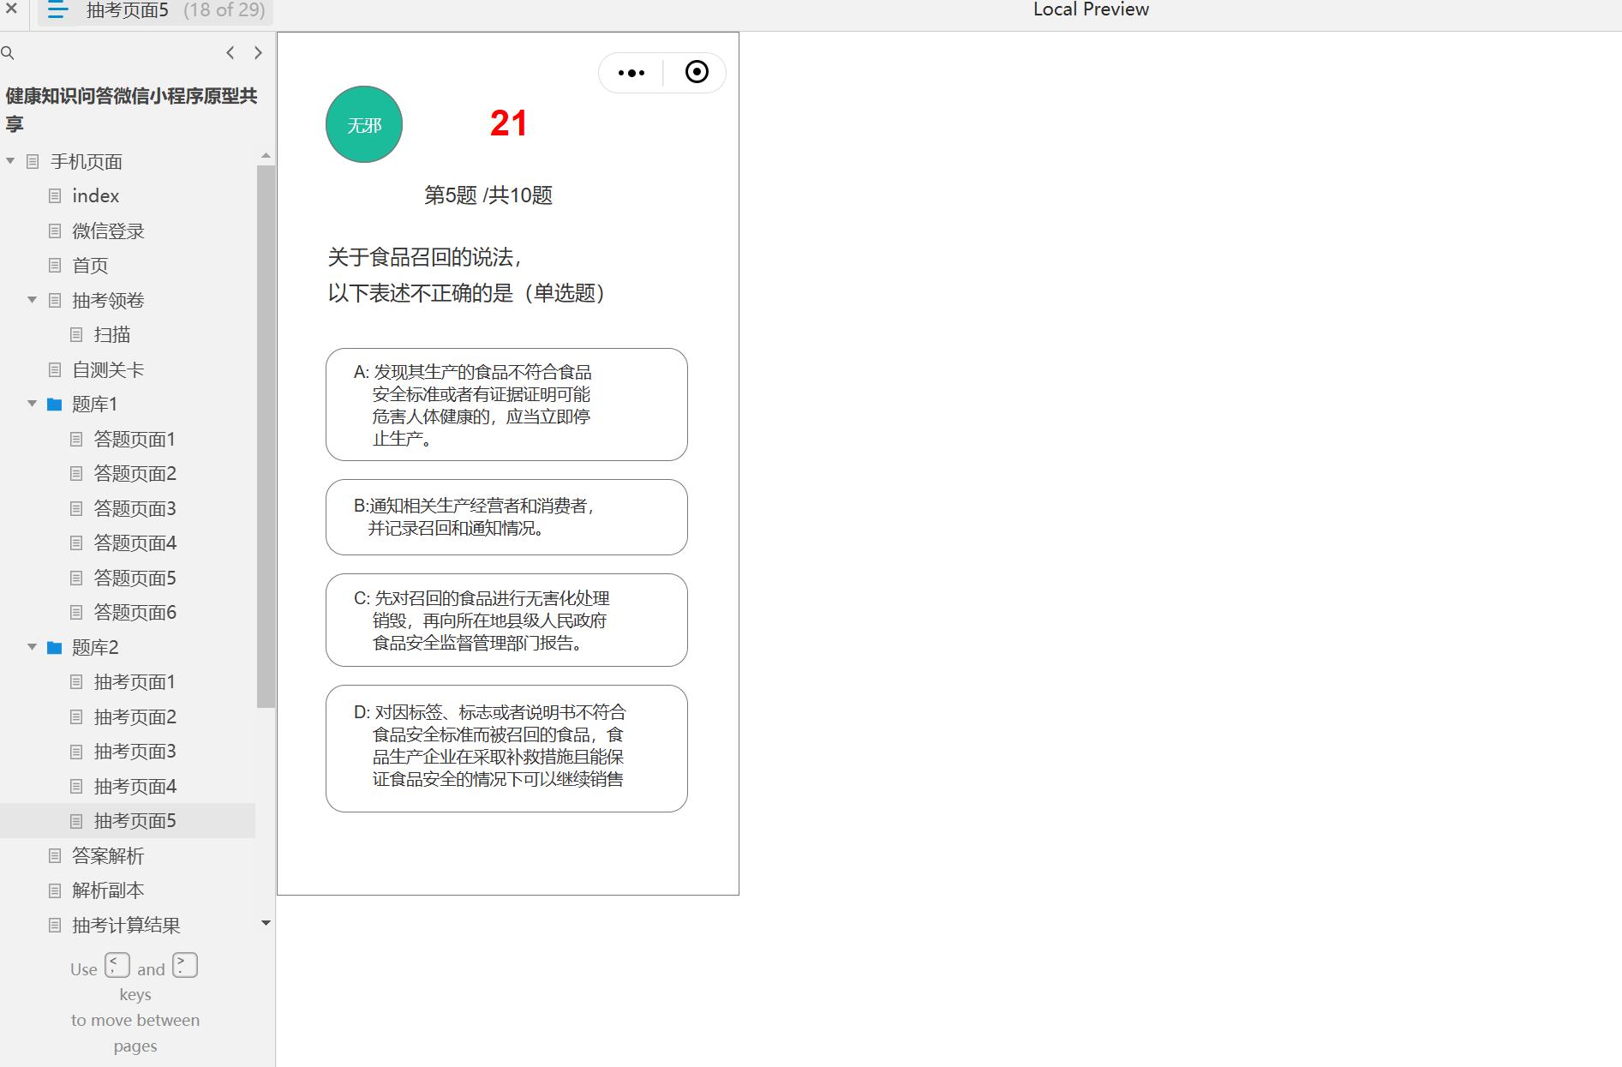The image size is (1622, 1067).
Task: Open the 自测关卡 page
Action: point(108,369)
